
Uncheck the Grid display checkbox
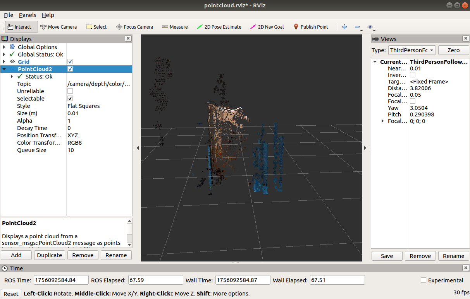[x=70, y=62]
